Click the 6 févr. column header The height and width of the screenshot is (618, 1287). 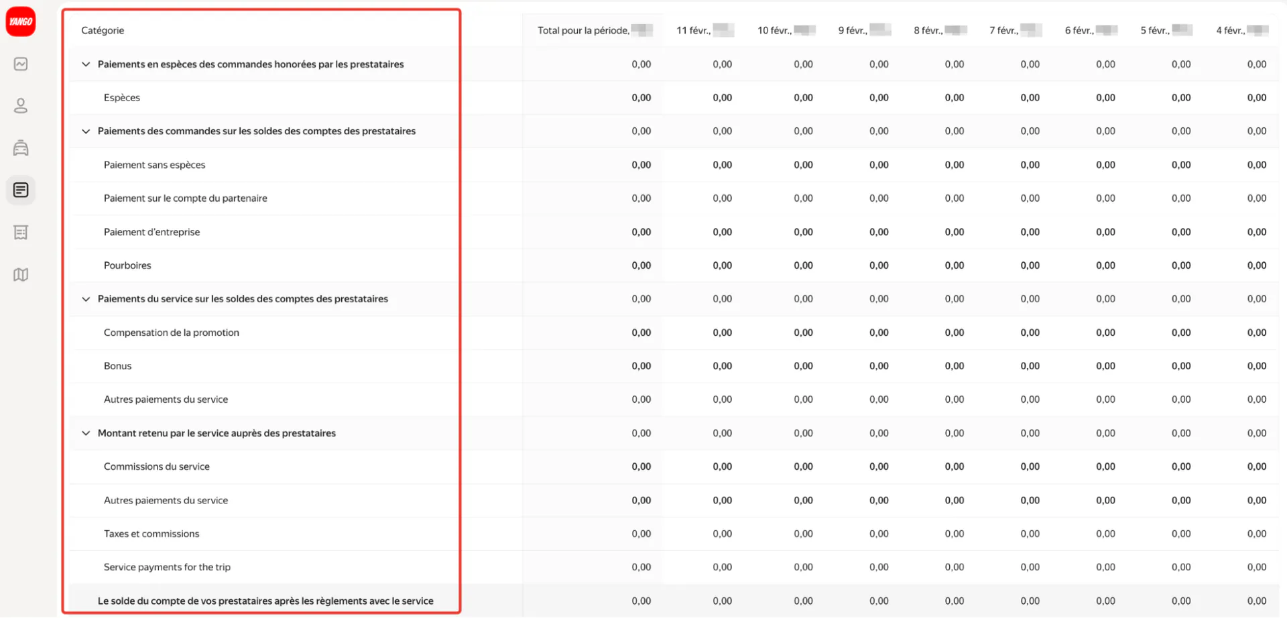[x=1091, y=30]
